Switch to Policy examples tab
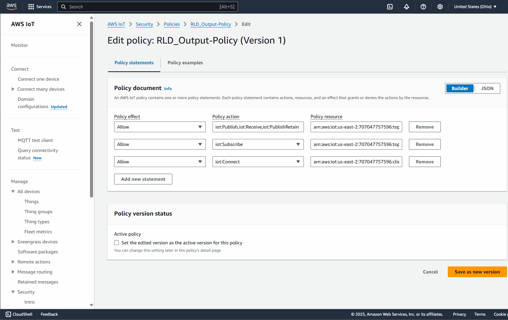The width and height of the screenshot is (508, 320). click(x=185, y=63)
